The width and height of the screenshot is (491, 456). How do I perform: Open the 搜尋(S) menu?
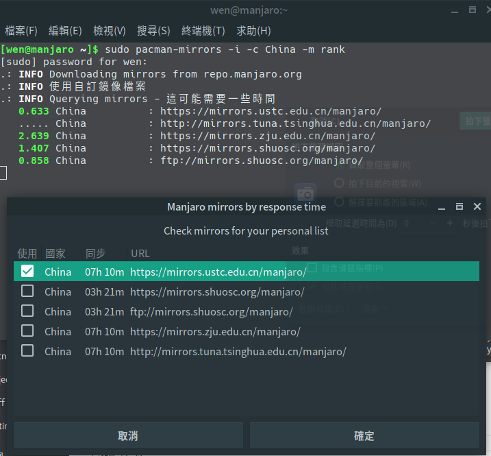153,31
